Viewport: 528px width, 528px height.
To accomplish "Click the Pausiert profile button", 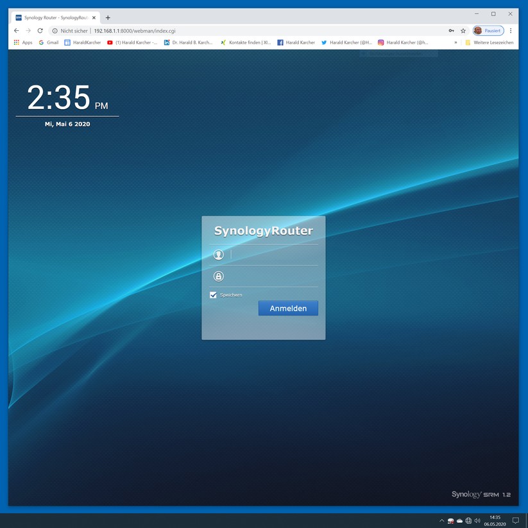I will tap(488, 31).
